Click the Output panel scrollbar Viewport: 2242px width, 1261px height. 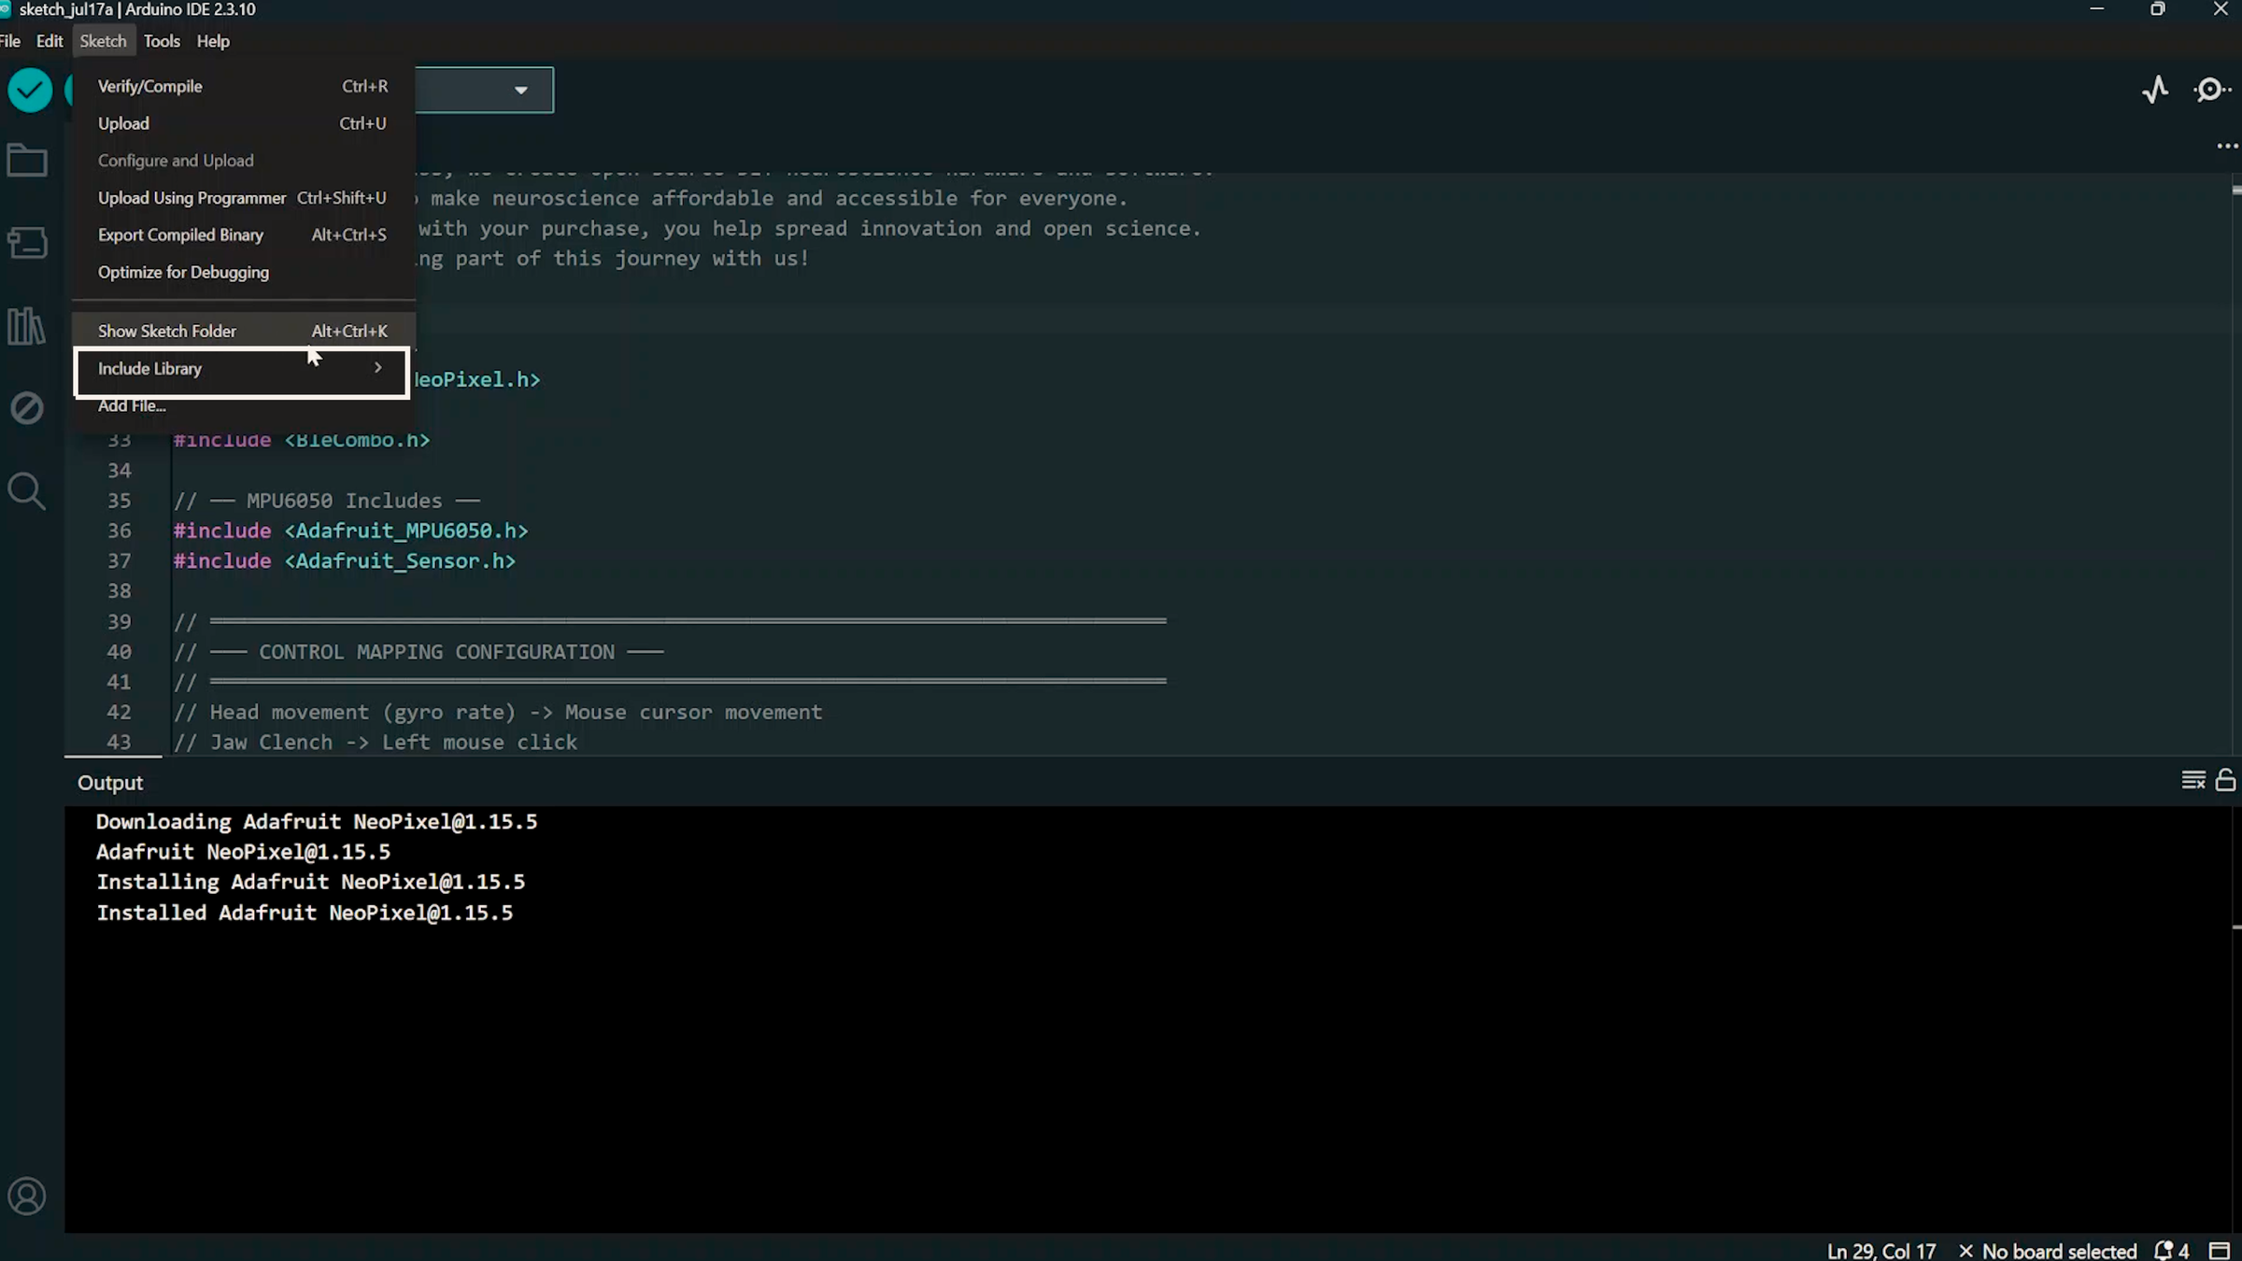click(x=2236, y=1019)
